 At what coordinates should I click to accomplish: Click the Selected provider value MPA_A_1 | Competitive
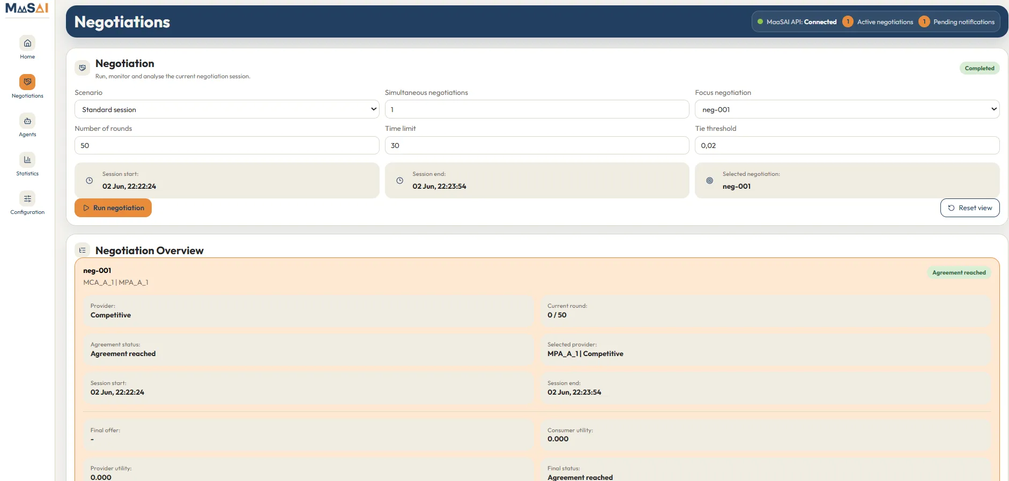point(585,354)
